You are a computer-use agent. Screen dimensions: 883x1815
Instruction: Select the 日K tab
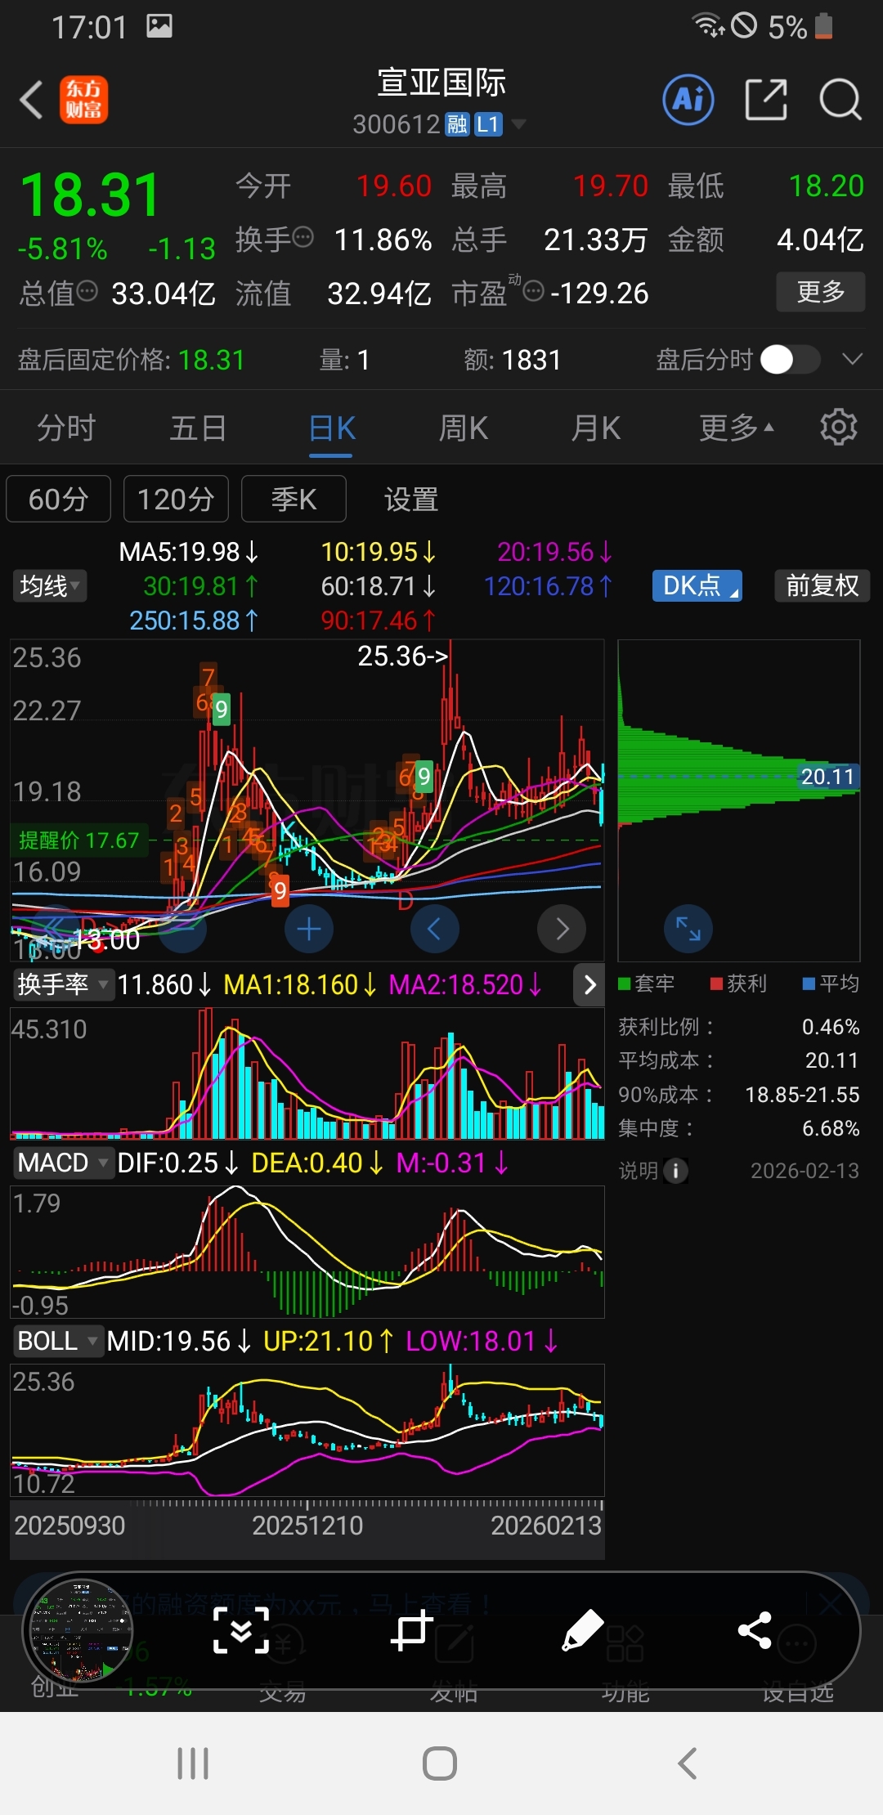click(x=332, y=427)
